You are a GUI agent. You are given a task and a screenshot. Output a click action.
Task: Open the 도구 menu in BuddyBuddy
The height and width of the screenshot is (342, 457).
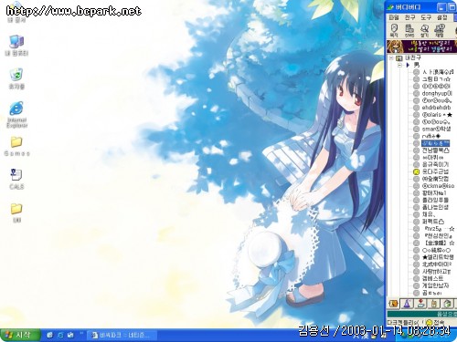pyautogui.click(x=426, y=17)
